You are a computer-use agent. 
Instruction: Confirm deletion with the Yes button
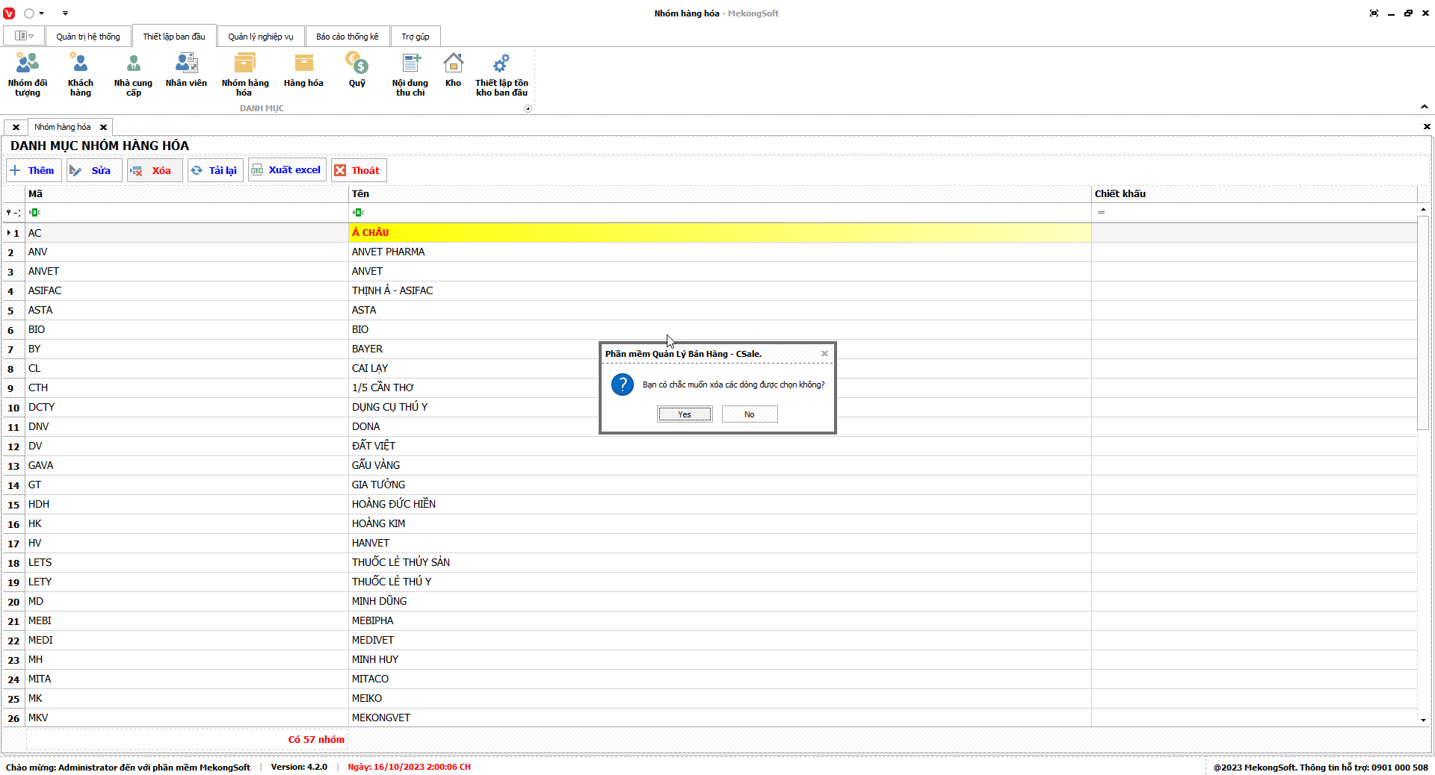[x=685, y=414]
